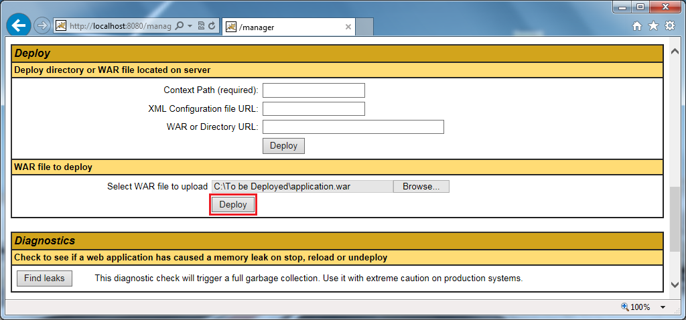Open the Tools gear icon
The width and height of the screenshot is (686, 320).
(670, 26)
